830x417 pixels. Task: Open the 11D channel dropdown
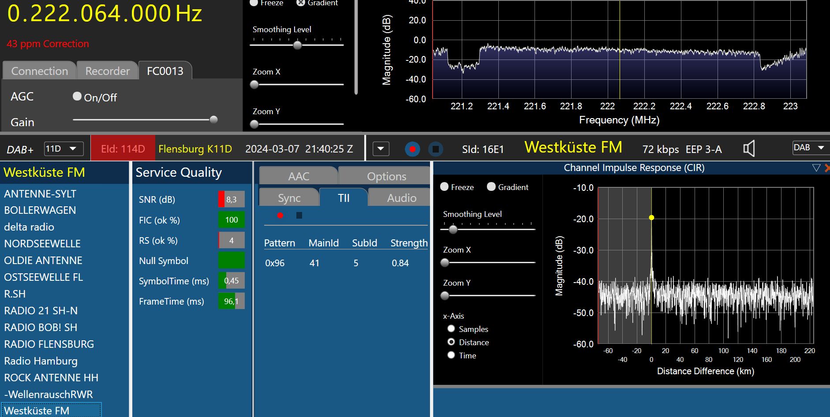tap(64, 149)
